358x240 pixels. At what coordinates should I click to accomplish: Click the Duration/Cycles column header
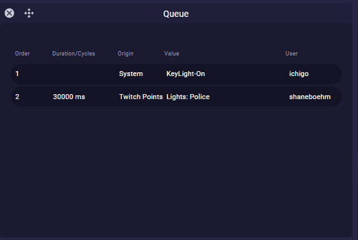click(74, 54)
